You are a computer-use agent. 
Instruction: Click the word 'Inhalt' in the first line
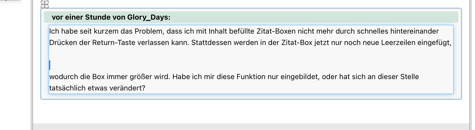pyautogui.click(x=219, y=31)
